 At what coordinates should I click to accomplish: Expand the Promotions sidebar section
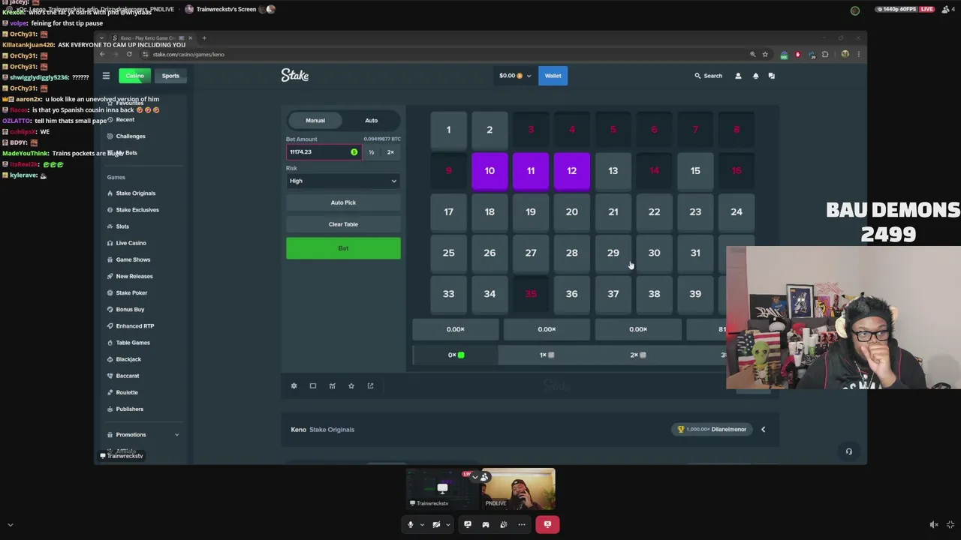click(143, 435)
